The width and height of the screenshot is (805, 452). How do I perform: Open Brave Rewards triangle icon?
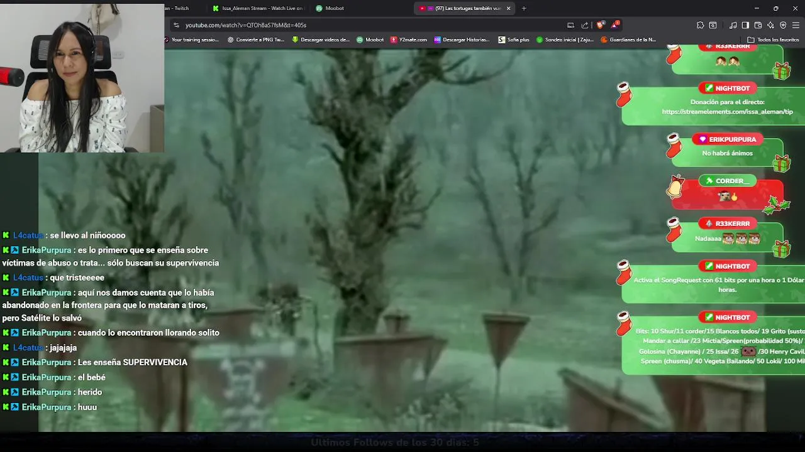[614, 25]
